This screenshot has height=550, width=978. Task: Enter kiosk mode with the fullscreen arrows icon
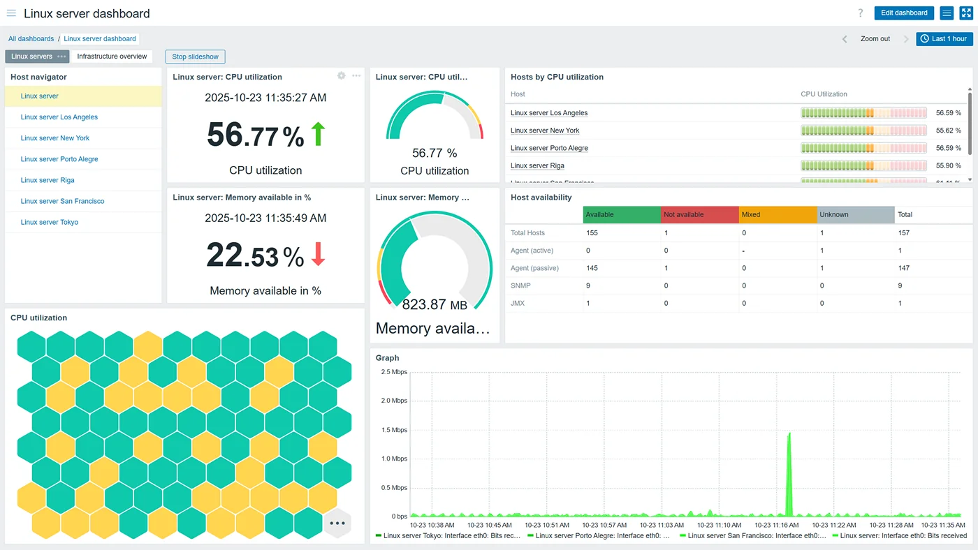(966, 13)
